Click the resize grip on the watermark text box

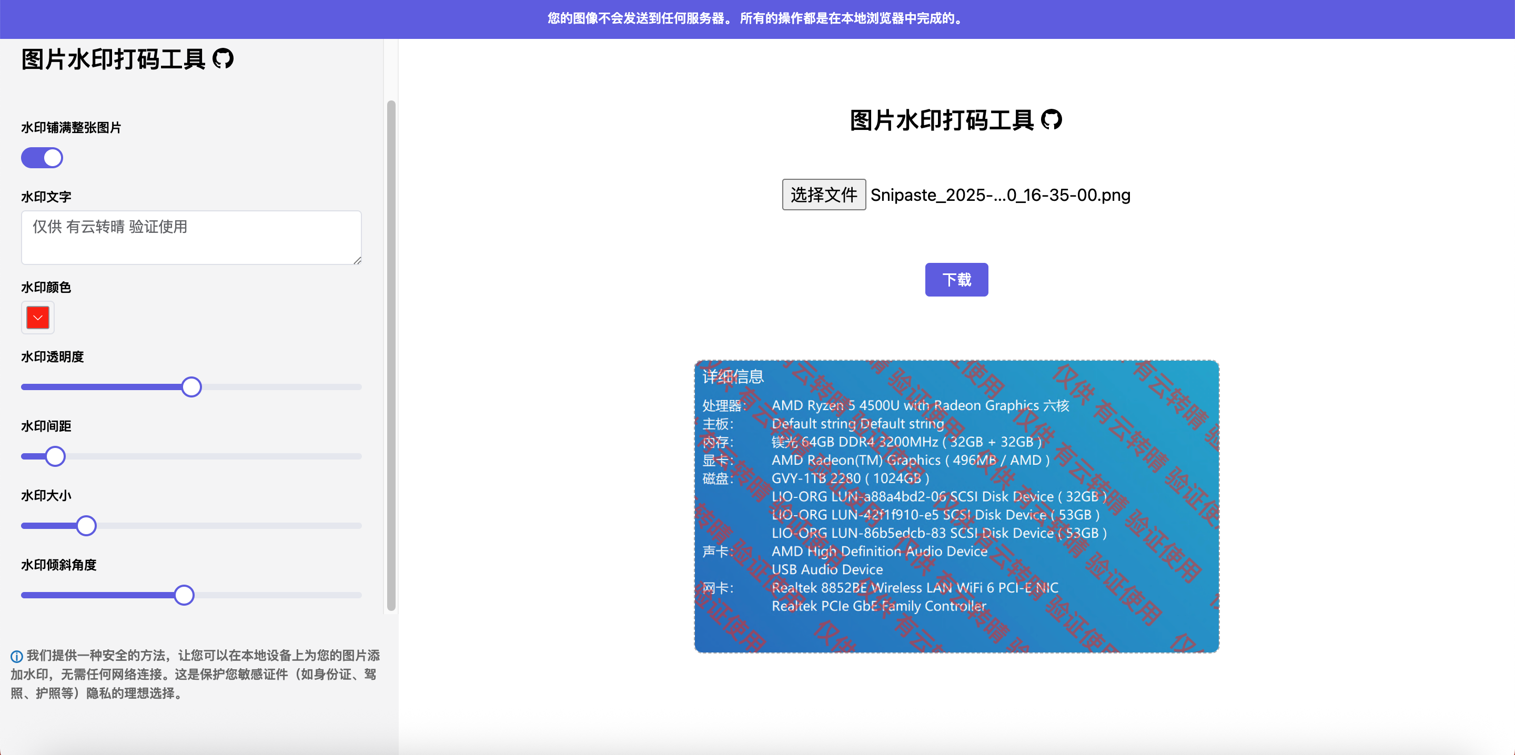pos(357,262)
